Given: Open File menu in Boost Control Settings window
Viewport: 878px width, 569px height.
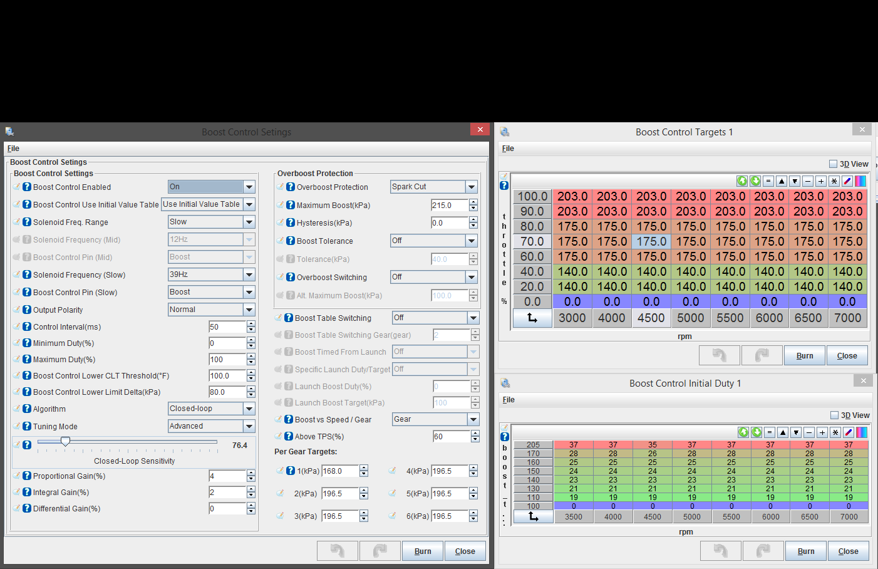Looking at the screenshot, I should (x=13, y=149).
